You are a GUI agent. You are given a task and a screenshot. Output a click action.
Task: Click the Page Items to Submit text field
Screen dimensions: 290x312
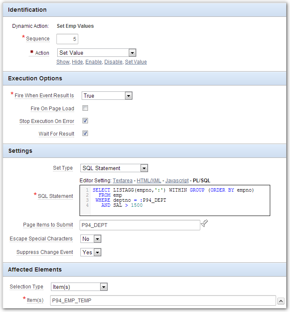click(x=140, y=225)
